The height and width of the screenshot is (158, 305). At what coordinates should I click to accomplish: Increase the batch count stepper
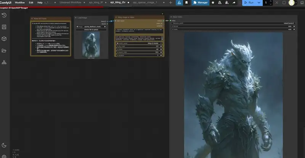click(x=270, y=2)
